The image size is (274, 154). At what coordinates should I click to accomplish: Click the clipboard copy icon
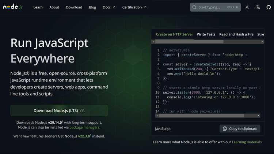[225, 129]
